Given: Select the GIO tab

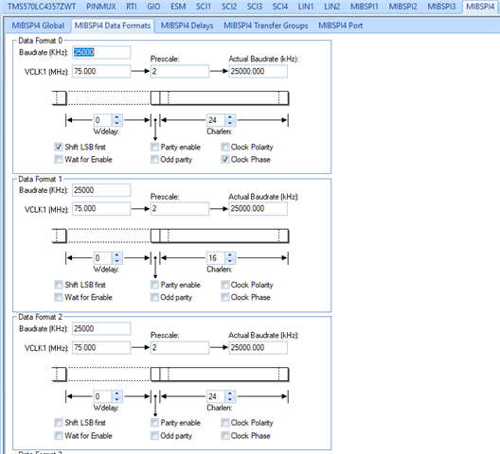Looking at the screenshot, I should point(153,7).
